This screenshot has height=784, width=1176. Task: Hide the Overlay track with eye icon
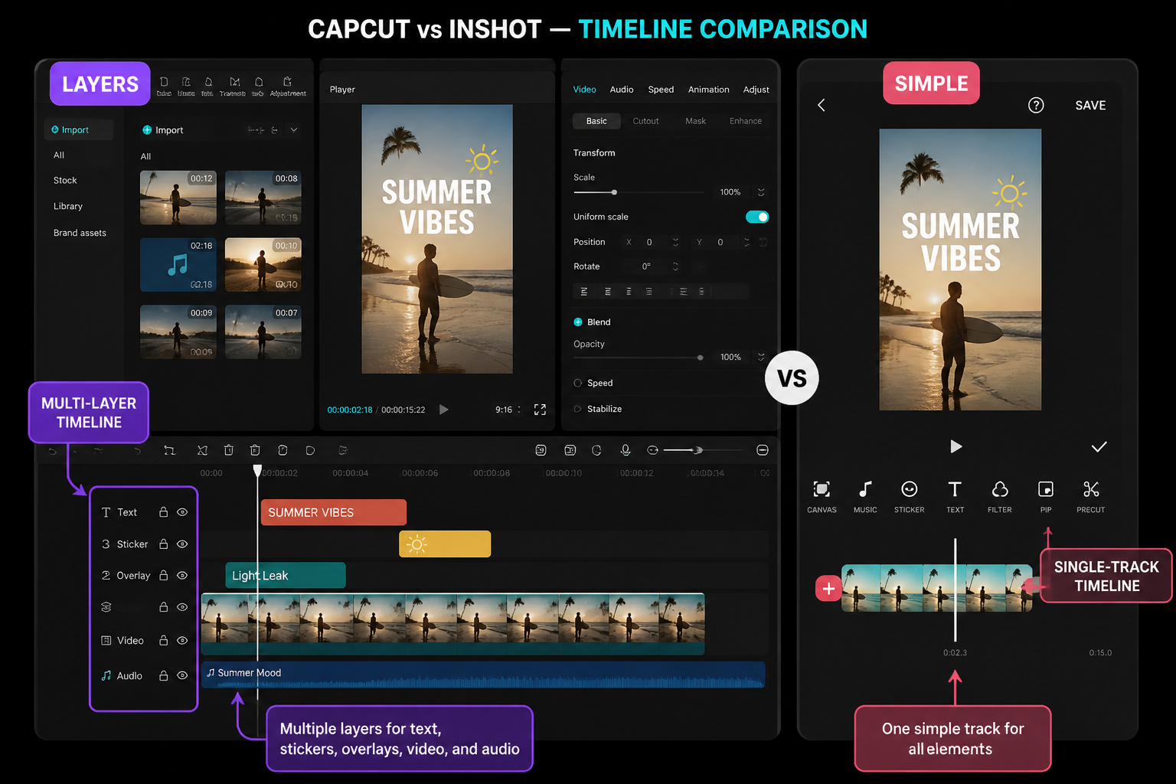coord(182,576)
